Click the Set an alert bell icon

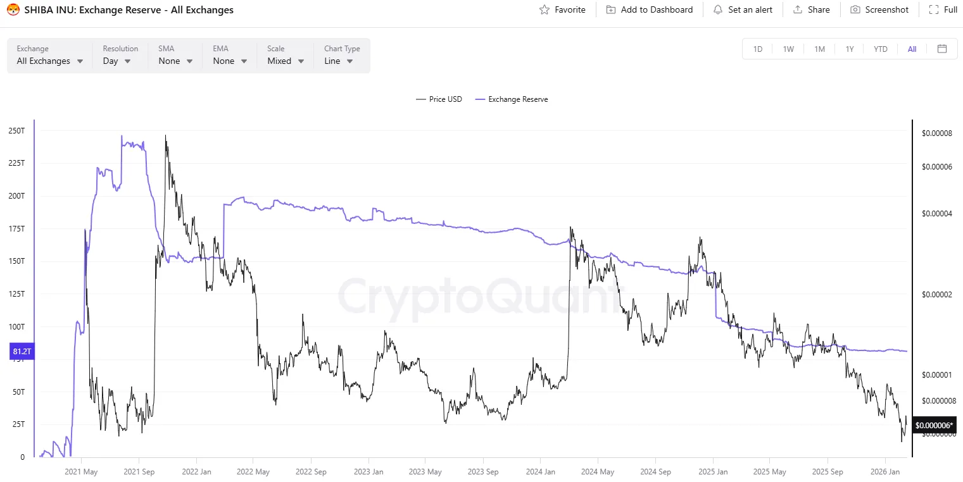coord(717,9)
